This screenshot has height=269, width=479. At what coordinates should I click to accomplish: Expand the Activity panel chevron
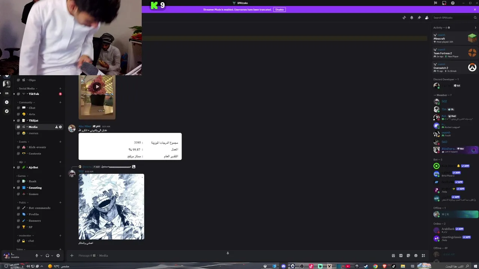pyautogui.click(x=475, y=28)
